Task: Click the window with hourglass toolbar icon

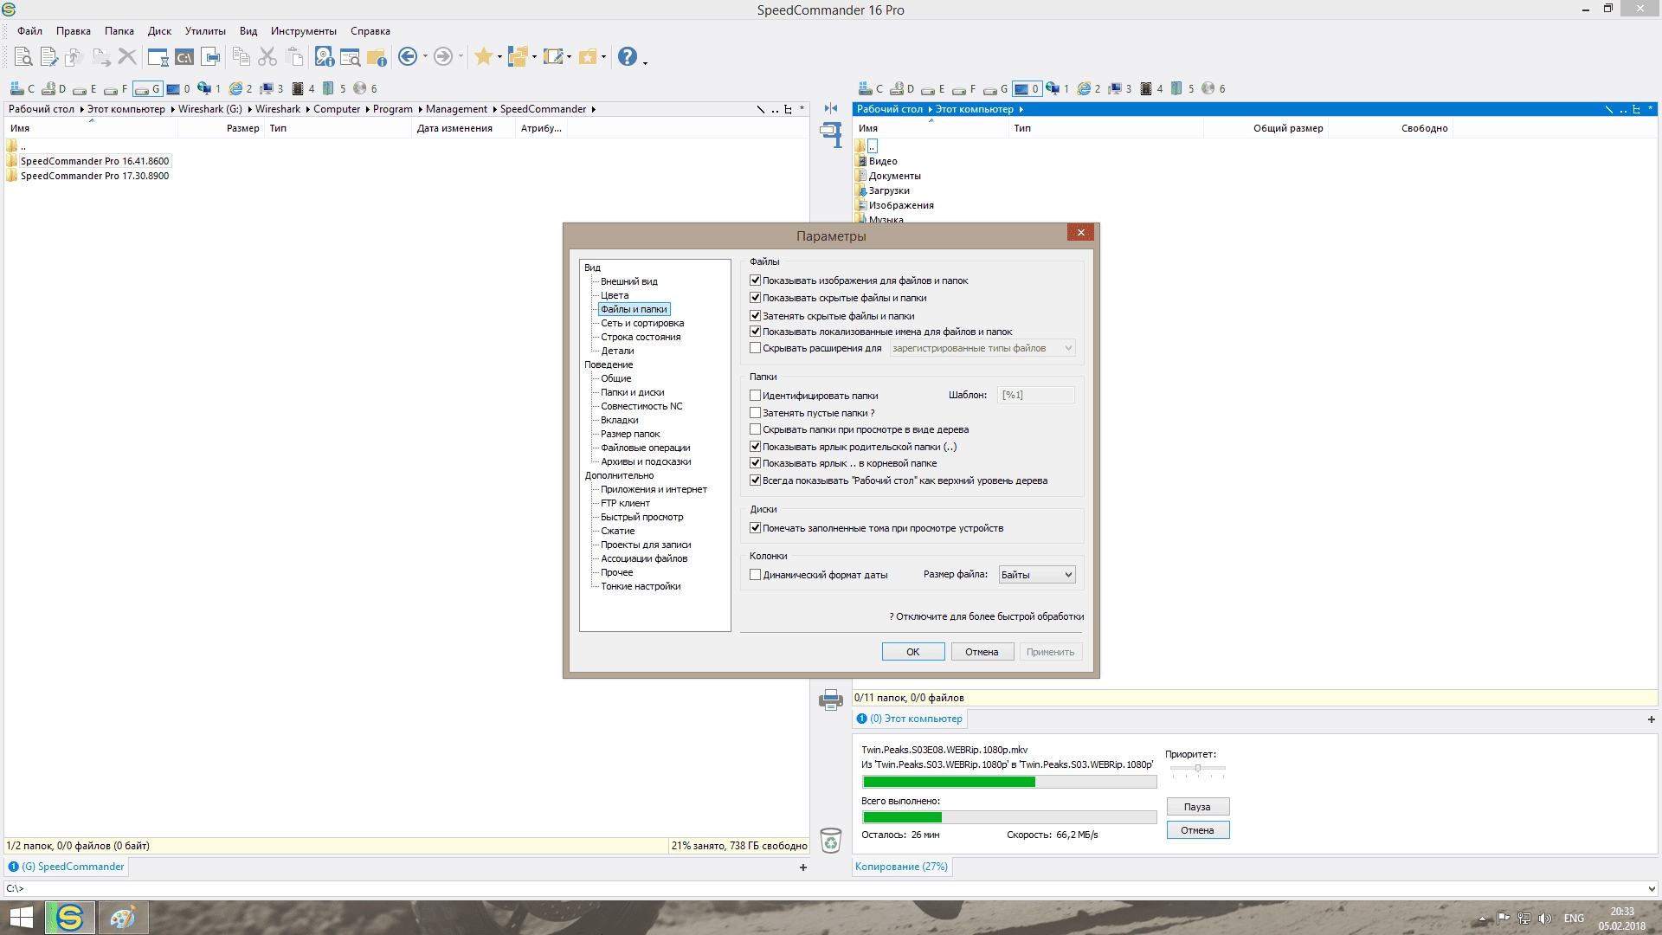Action: coord(158,57)
